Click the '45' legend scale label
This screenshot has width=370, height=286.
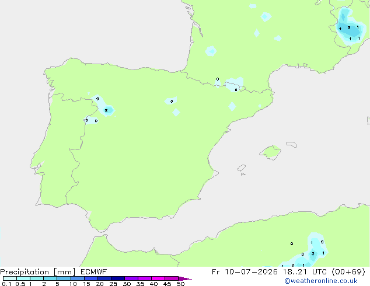coord(167,284)
